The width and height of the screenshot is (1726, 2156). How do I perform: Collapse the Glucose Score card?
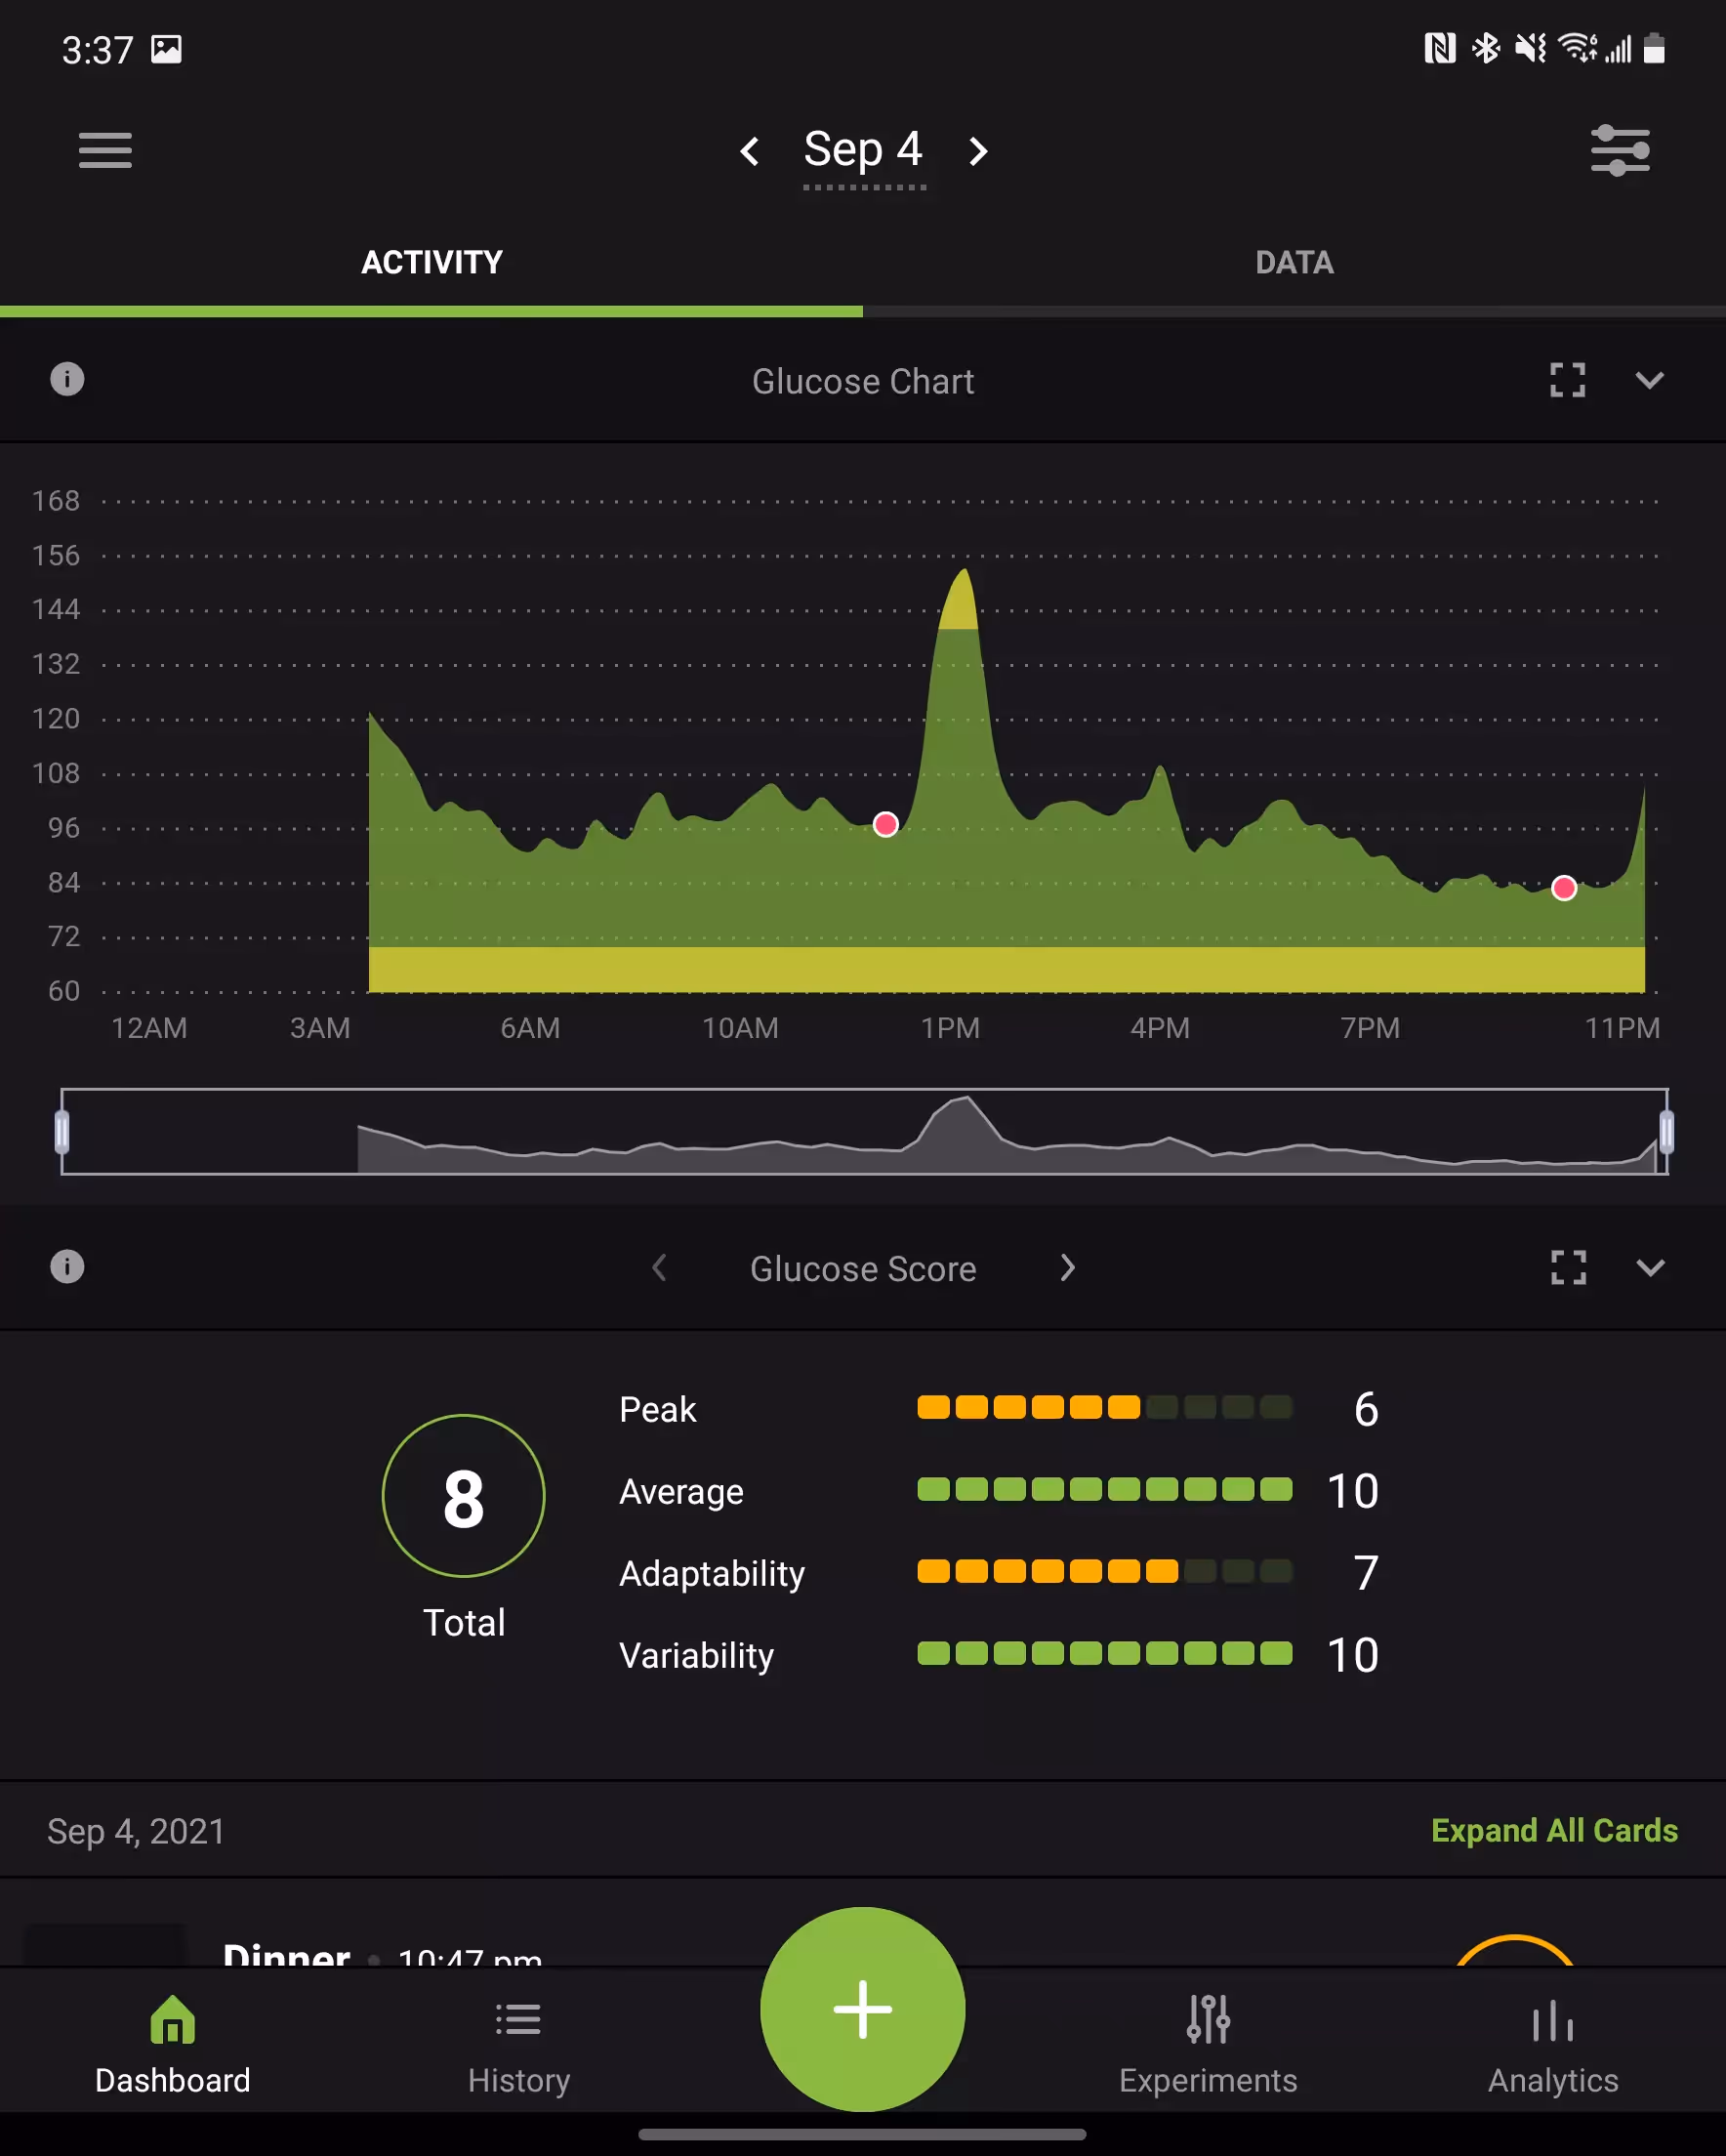click(x=1649, y=1268)
